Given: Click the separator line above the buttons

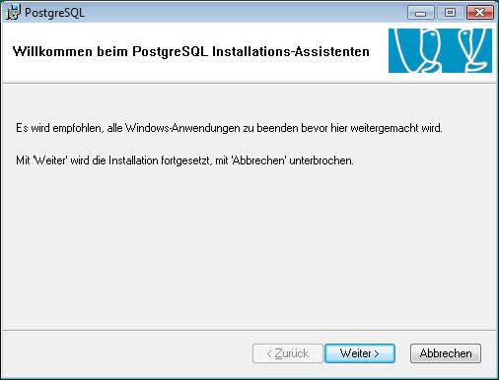Looking at the screenshot, I should (x=249, y=331).
